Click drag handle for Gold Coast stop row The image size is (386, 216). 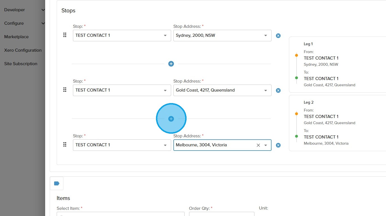(x=65, y=90)
